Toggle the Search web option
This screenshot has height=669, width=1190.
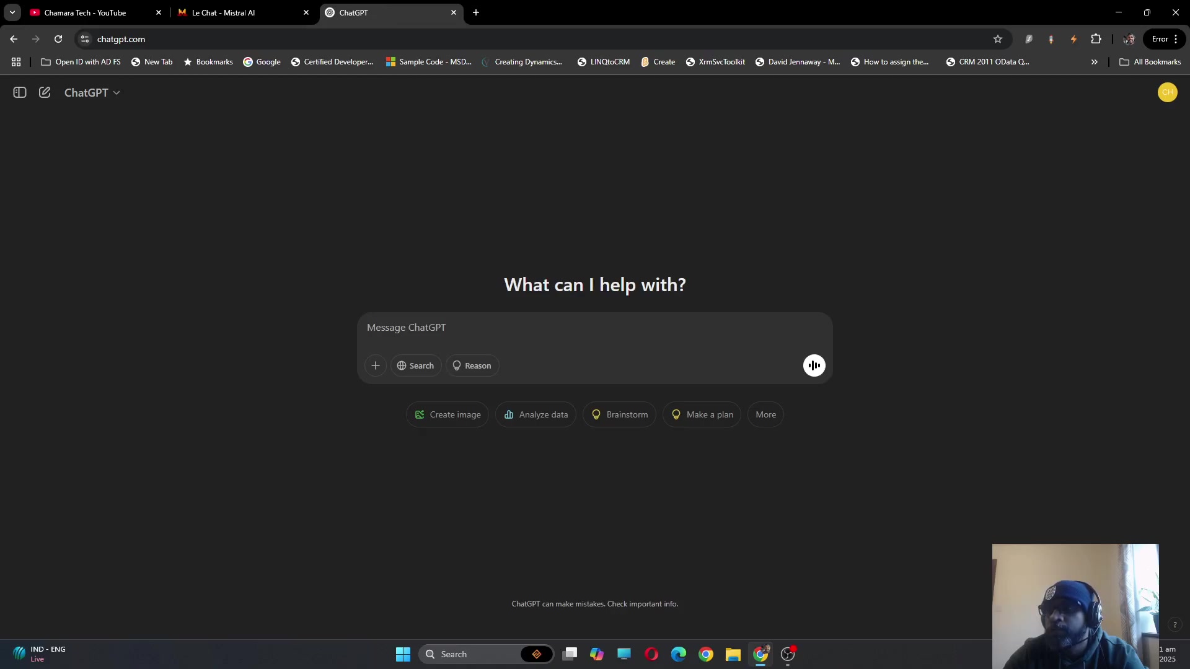[x=415, y=365]
